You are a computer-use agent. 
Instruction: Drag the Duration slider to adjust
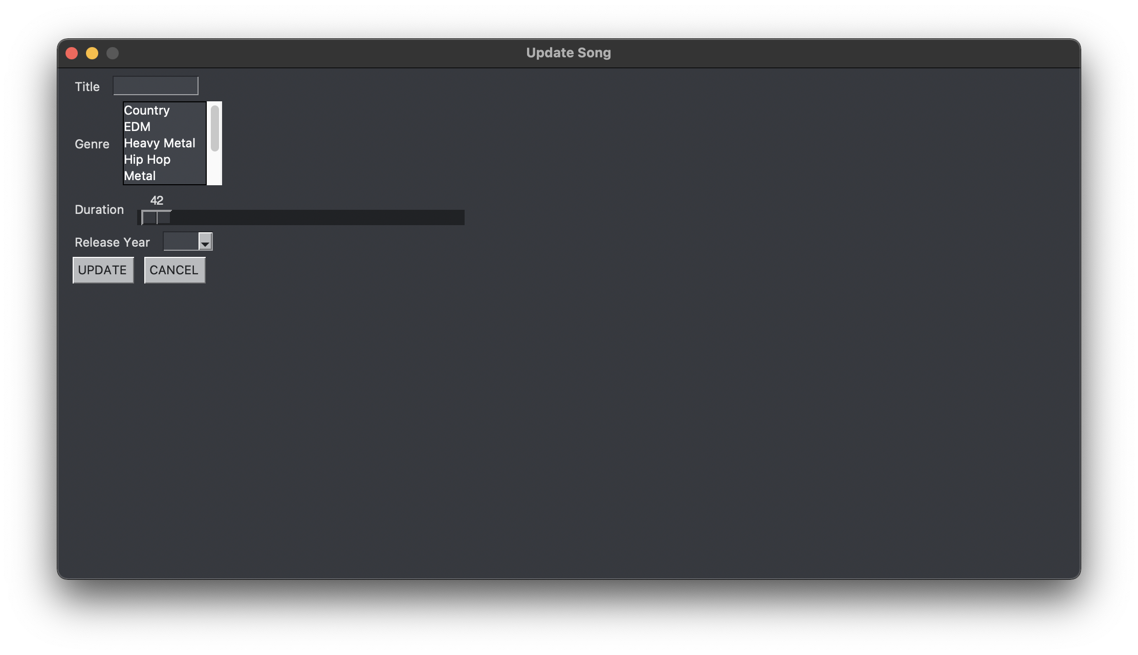[156, 217]
